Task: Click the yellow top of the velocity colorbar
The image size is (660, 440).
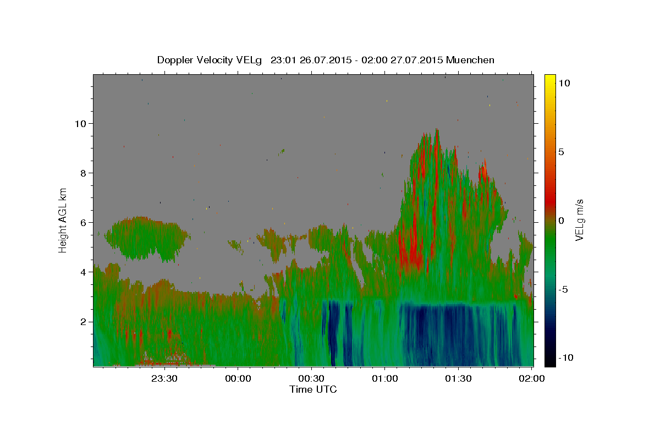Action: [x=550, y=80]
